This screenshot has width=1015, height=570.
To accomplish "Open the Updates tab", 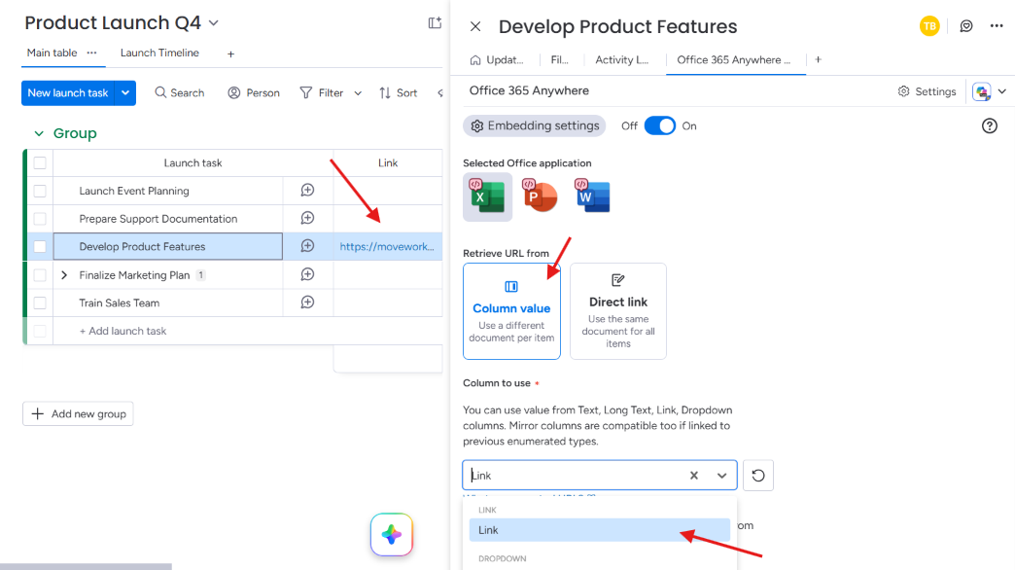I will pos(497,59).
